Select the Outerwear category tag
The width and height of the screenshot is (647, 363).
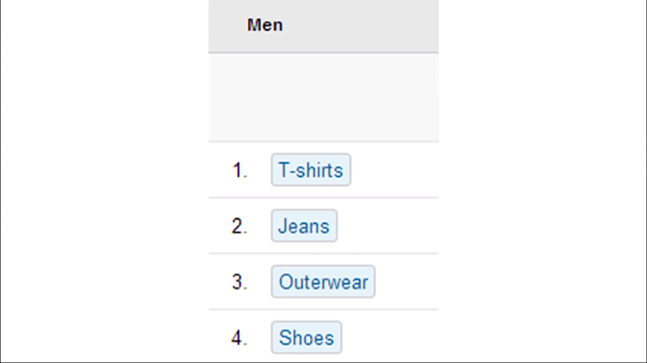click(x=323, y=282)
